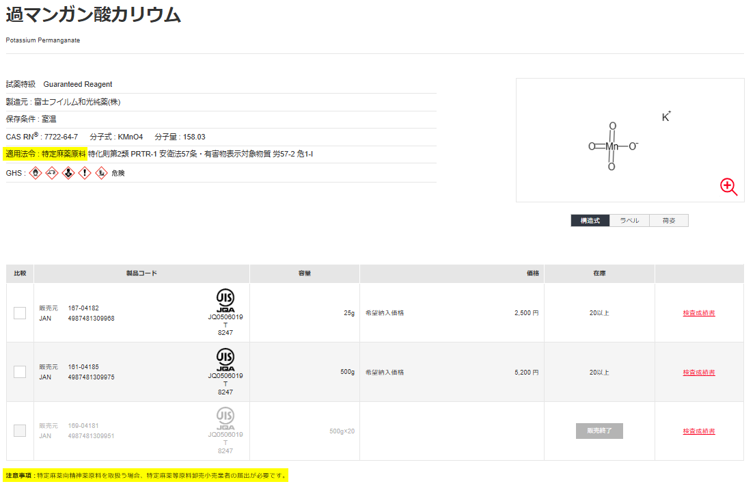Open the 荷姿 packaging view tab
755x484 pixels.
(668, 220)
